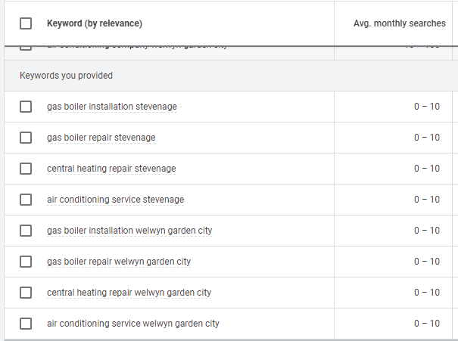This screenshot has height=341, width=458.
Task: Open air conditioning service stevenage keyword
Action: [115, 200]
